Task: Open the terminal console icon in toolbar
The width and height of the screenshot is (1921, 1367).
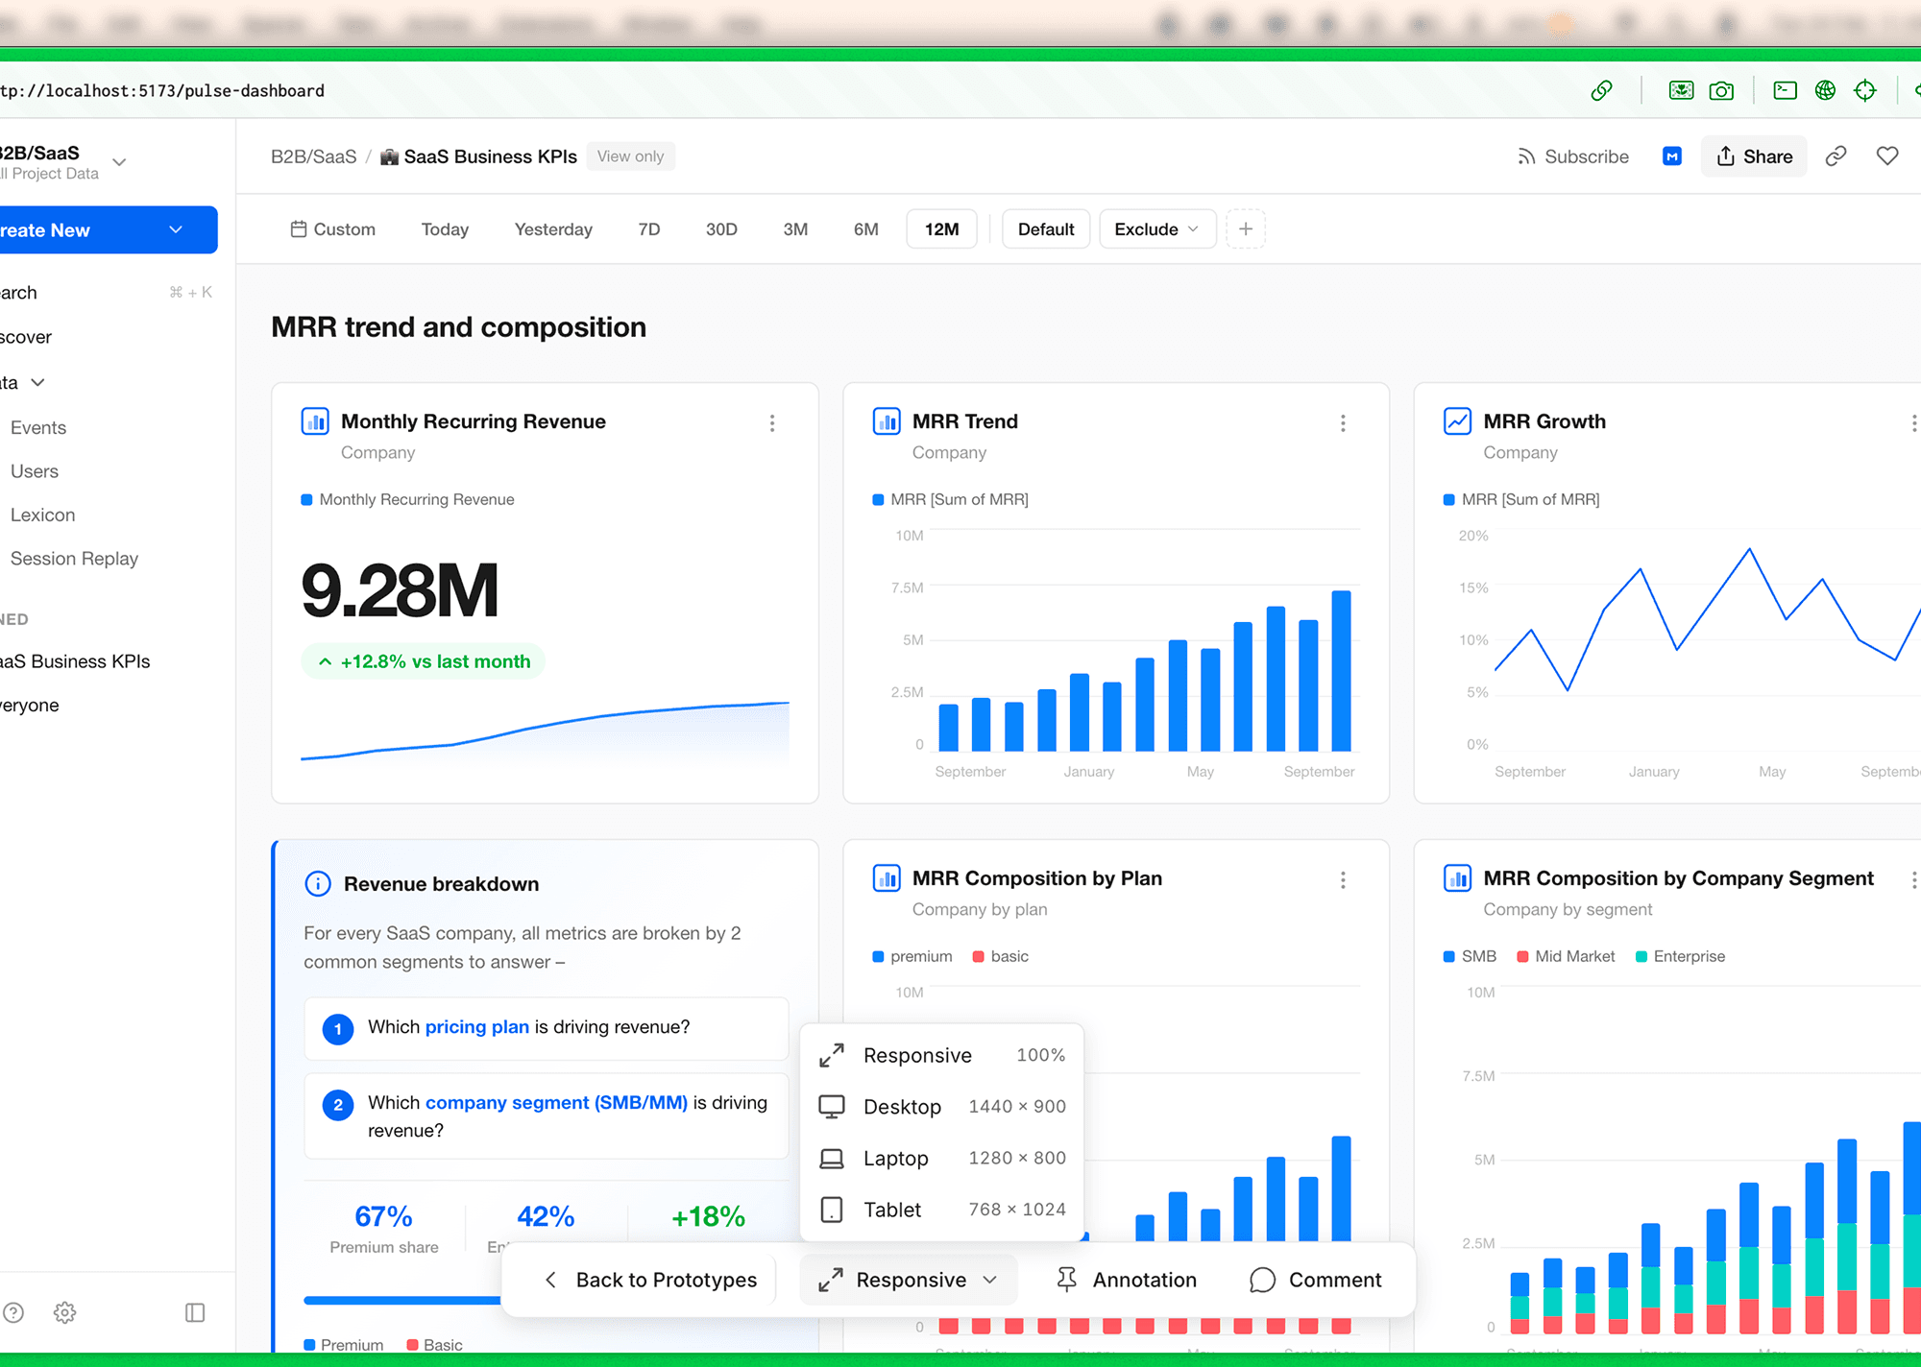Action: (1785, 90)
